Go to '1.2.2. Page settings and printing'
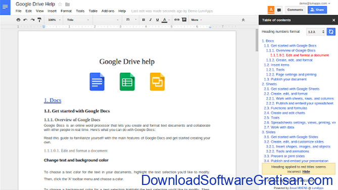 [x=291, y=74]
